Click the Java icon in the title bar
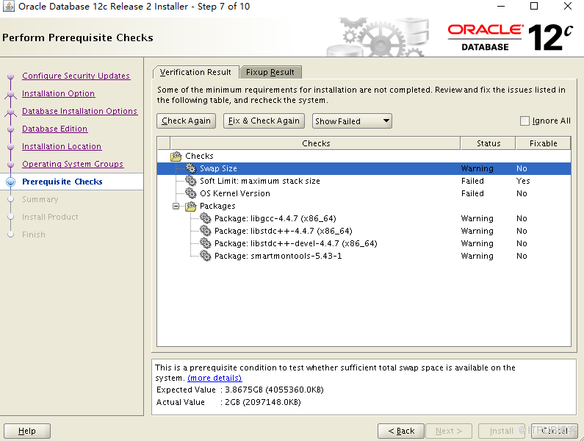This screenshot has height=441, width=584. click(8, 7)
